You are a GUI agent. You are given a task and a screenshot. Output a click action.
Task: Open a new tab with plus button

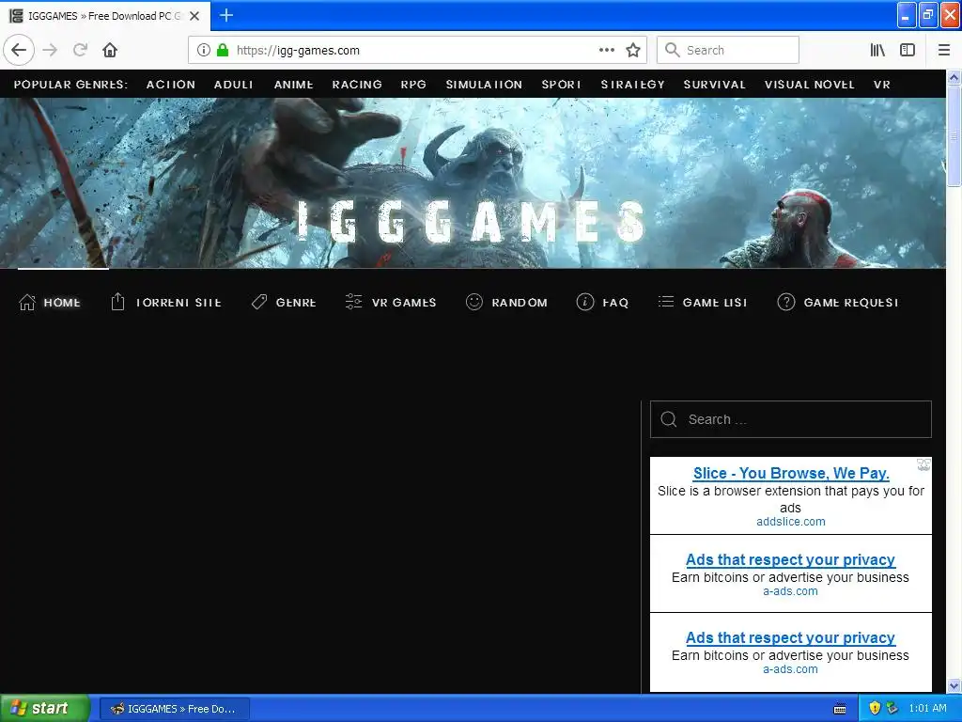226,15
